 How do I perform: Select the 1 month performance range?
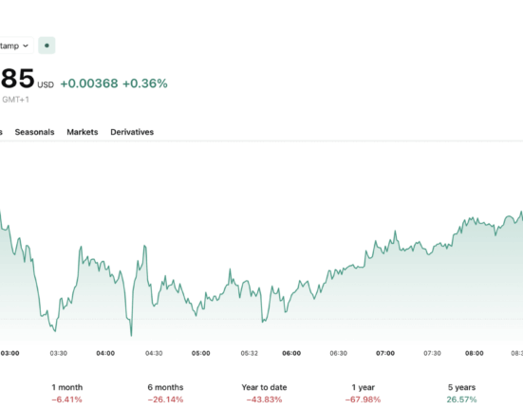[x=67, y=393]
